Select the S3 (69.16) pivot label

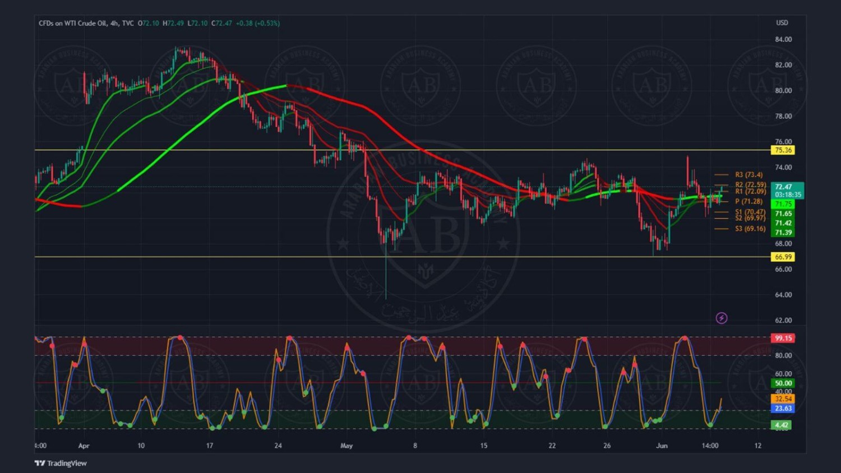coord(750,229)
